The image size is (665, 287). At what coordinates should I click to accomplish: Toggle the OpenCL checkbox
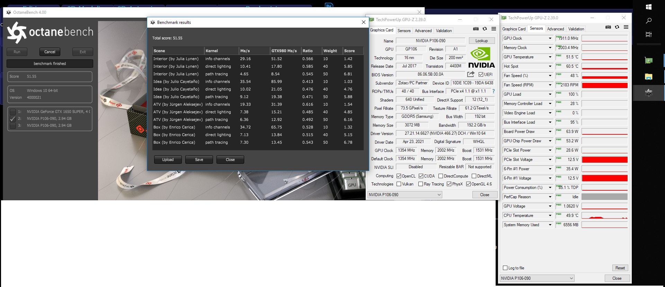coord(399,176)
